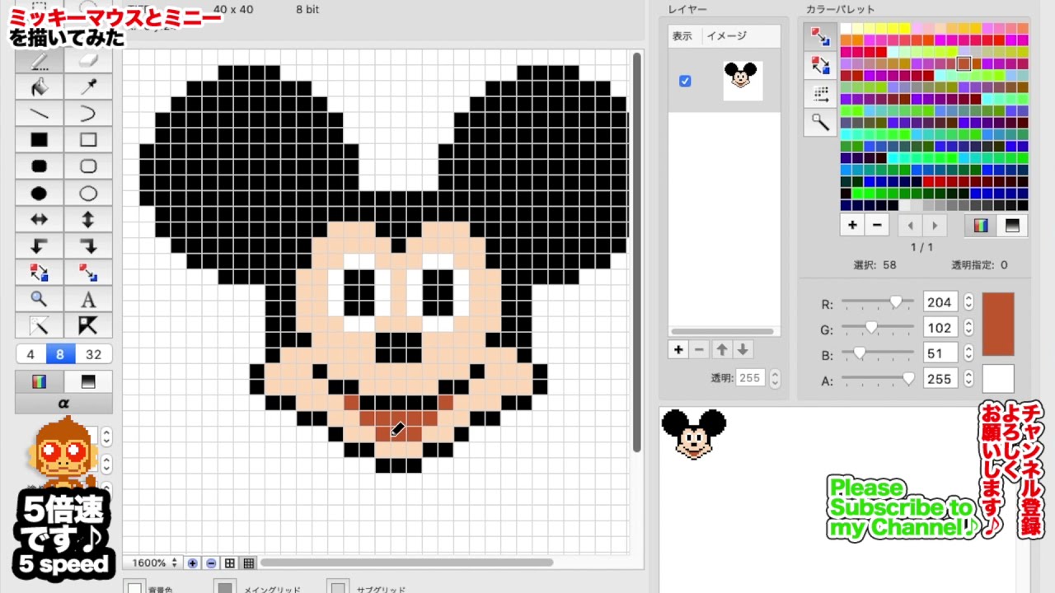Click the palette swap colors icon
Screen dimensions: 1055x593
819,36
